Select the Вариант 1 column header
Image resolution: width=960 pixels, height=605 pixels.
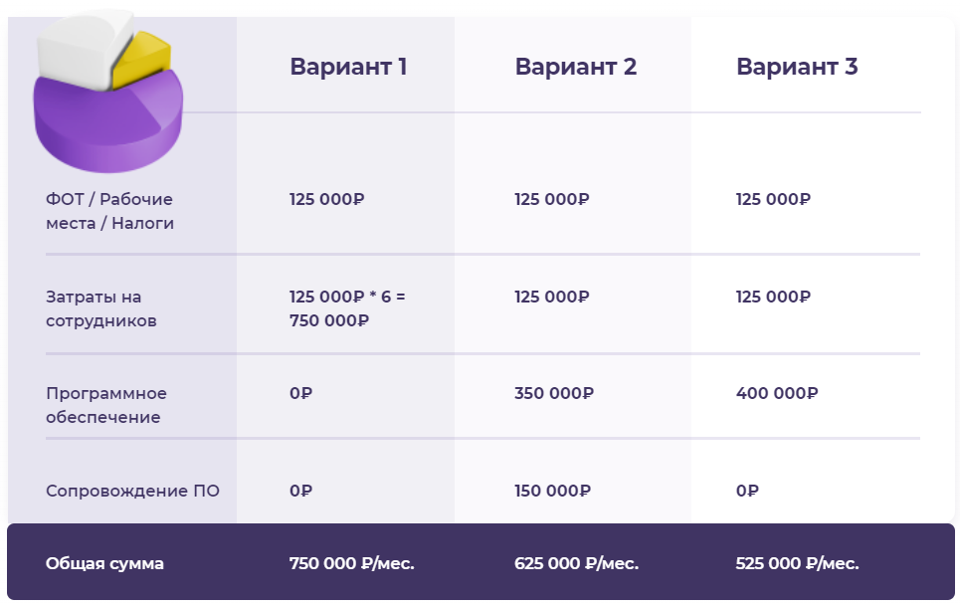coord(348,66)
